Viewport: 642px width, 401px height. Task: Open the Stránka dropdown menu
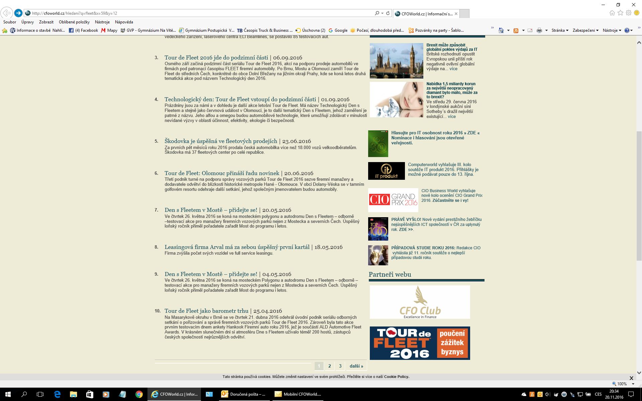560,30
